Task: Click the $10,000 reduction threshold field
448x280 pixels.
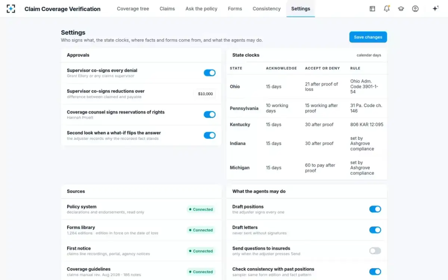Action: (x=205, y=94)
